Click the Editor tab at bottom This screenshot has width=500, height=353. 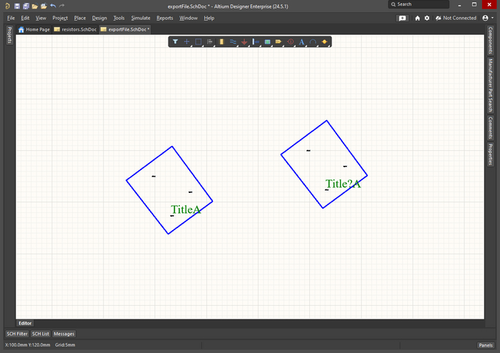click(25, 323)
